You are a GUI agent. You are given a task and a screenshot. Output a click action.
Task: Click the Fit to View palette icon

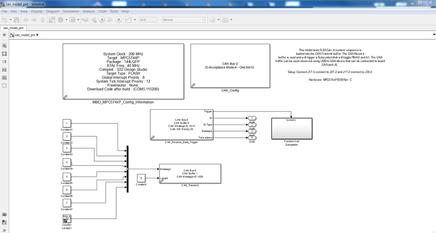tap(4, 54)
